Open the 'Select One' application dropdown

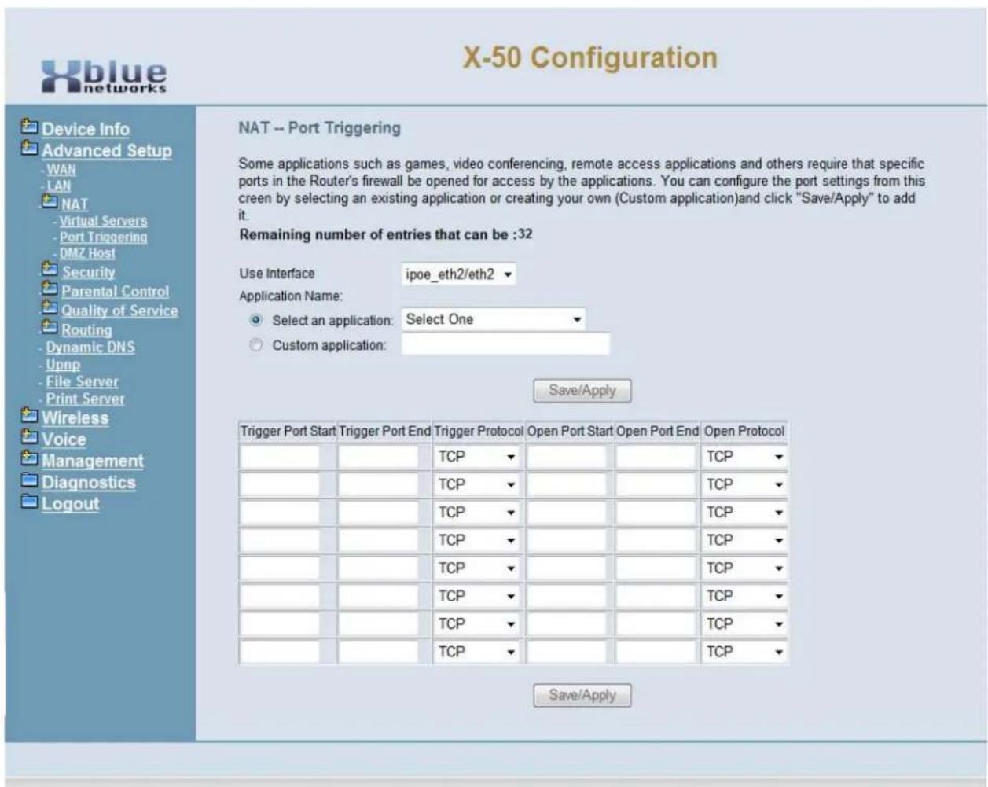pyautogui.click(x=494, y=319)
